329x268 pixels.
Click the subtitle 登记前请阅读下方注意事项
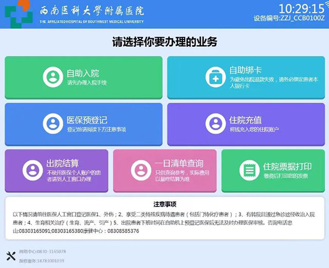pyautogui.click(x=97, y=129)
